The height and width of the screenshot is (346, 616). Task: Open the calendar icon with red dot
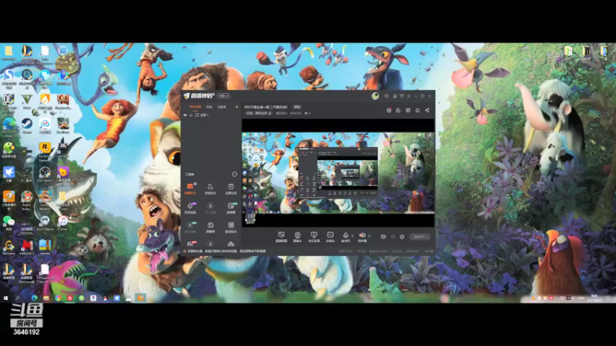tap(389, 110)
